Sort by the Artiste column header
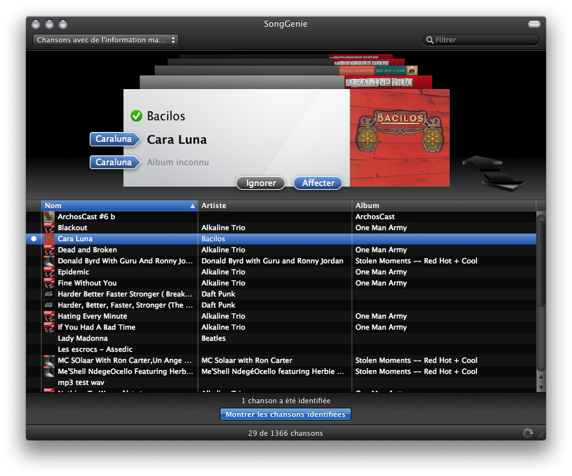Viewport: 572px width, 476px height. [275, 205]
